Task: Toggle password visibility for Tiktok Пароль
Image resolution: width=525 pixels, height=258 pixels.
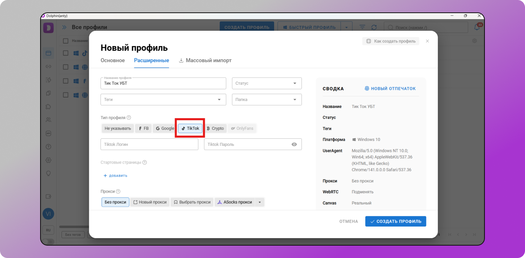Action: [x=294, y=144]
